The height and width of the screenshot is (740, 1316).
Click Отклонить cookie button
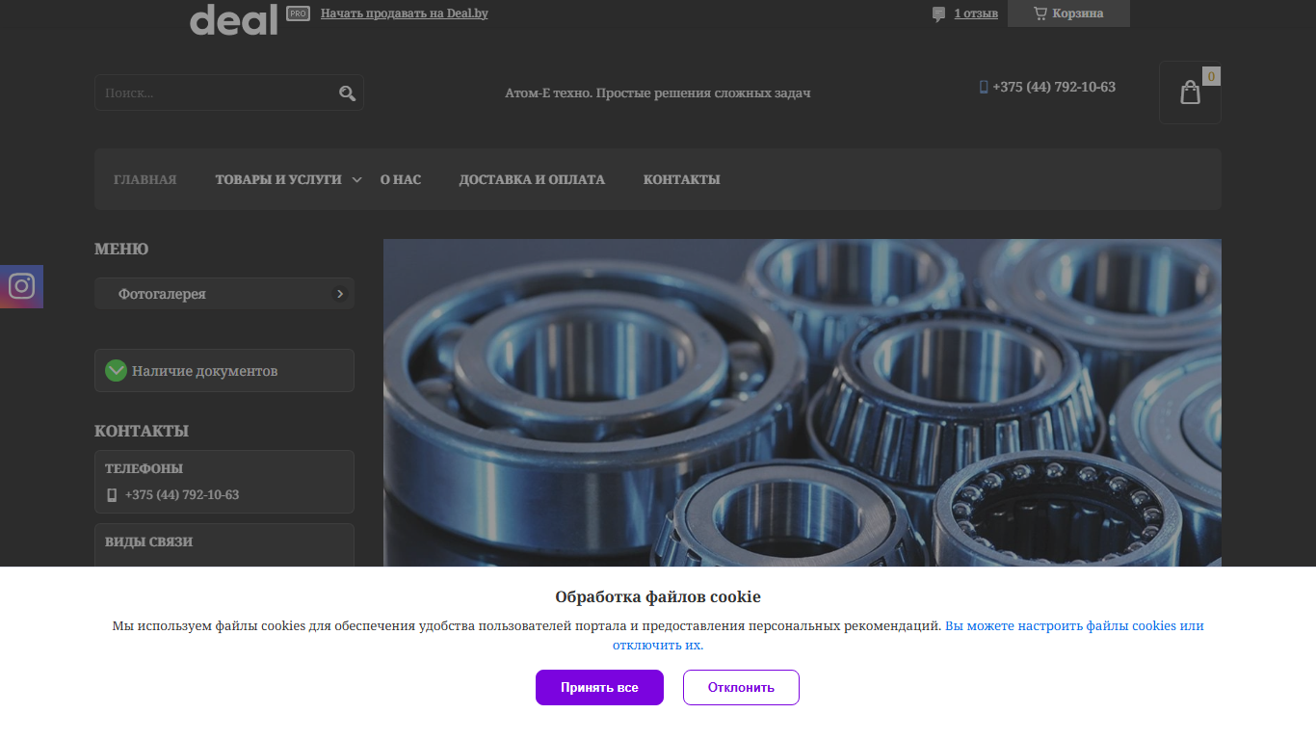[x=741, y=687]
